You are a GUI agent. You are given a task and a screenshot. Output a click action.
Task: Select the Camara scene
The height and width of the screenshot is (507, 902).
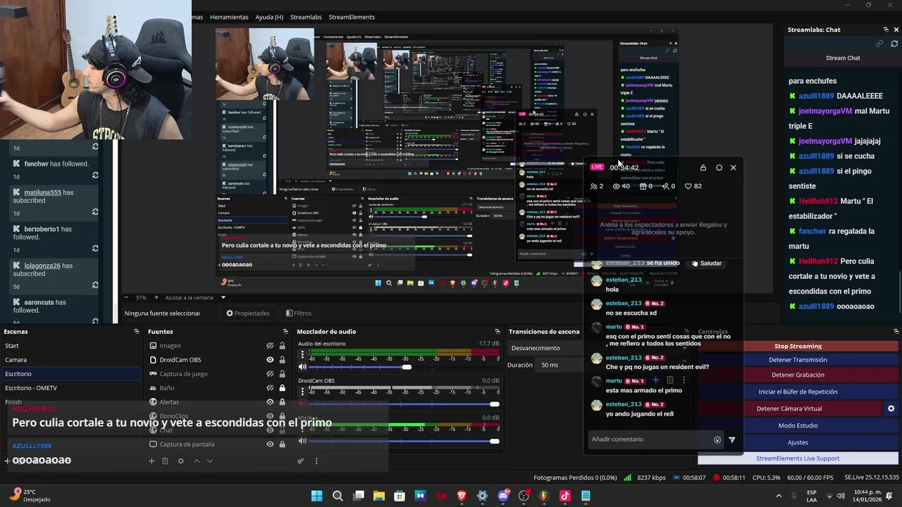(70, 360)
